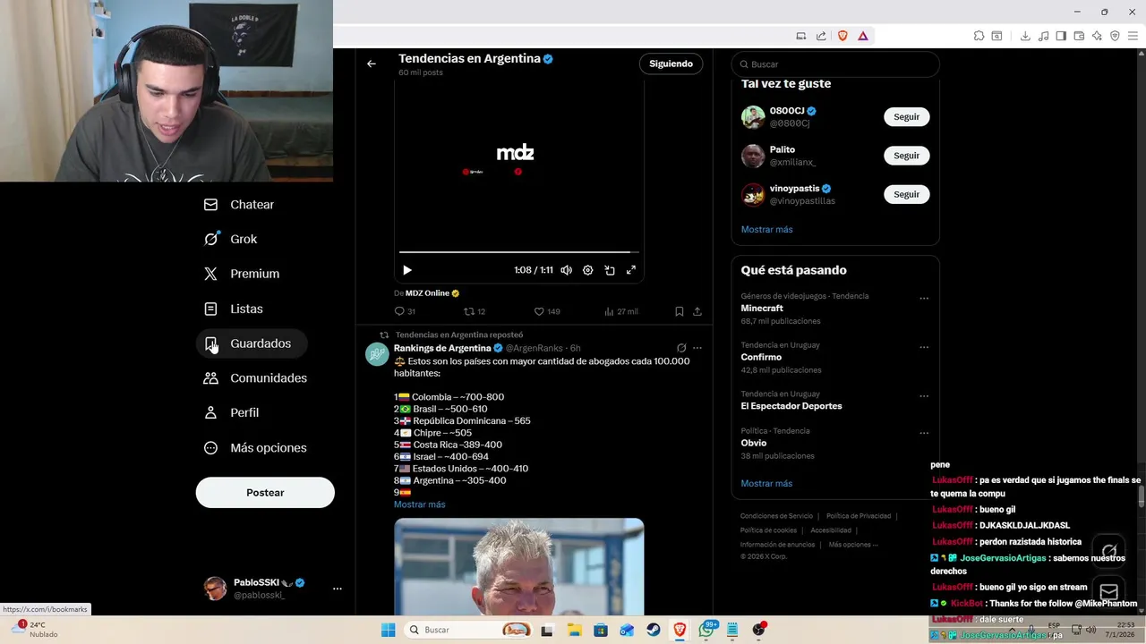
Task: Expand post text with Mostrar más under the lawyers ranking
Action: tap(419, 504)
